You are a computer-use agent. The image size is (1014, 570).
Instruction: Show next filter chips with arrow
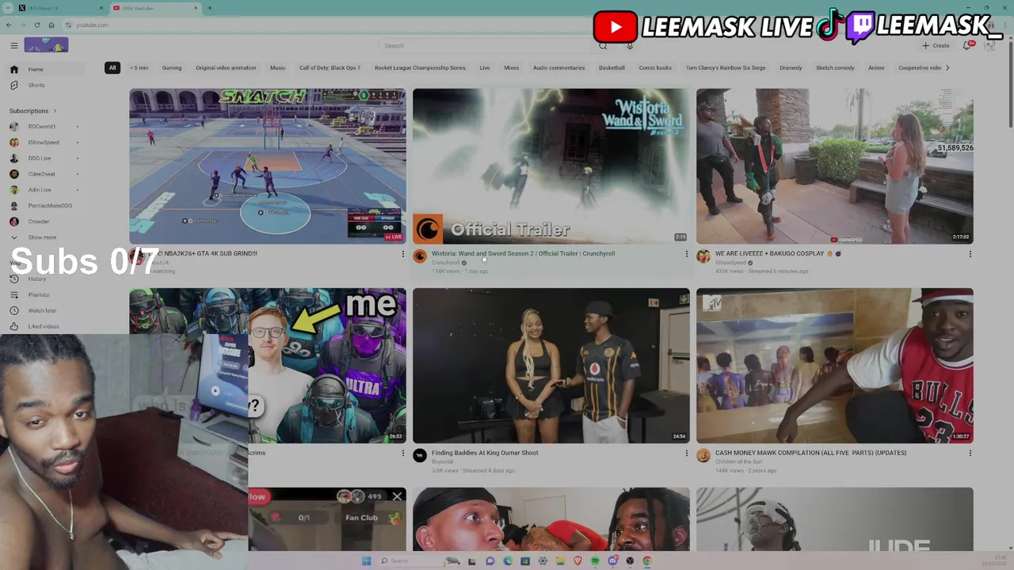click(947, 68)
